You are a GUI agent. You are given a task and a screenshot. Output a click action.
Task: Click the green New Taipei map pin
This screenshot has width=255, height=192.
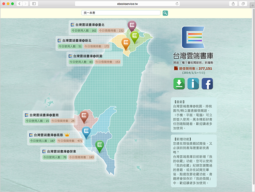[x=134, y=37]
